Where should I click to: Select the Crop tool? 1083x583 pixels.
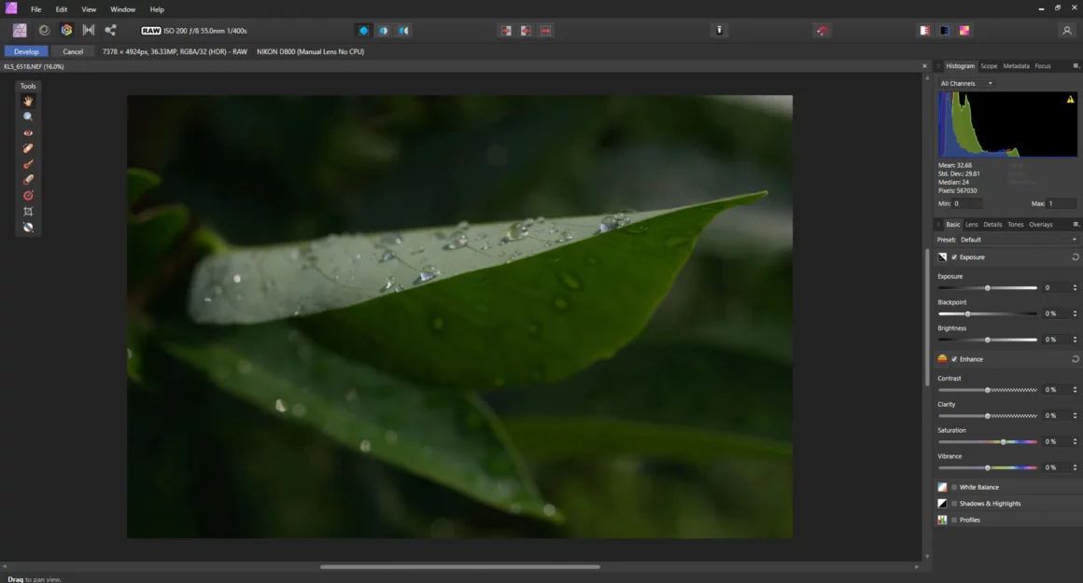[28, 211]
